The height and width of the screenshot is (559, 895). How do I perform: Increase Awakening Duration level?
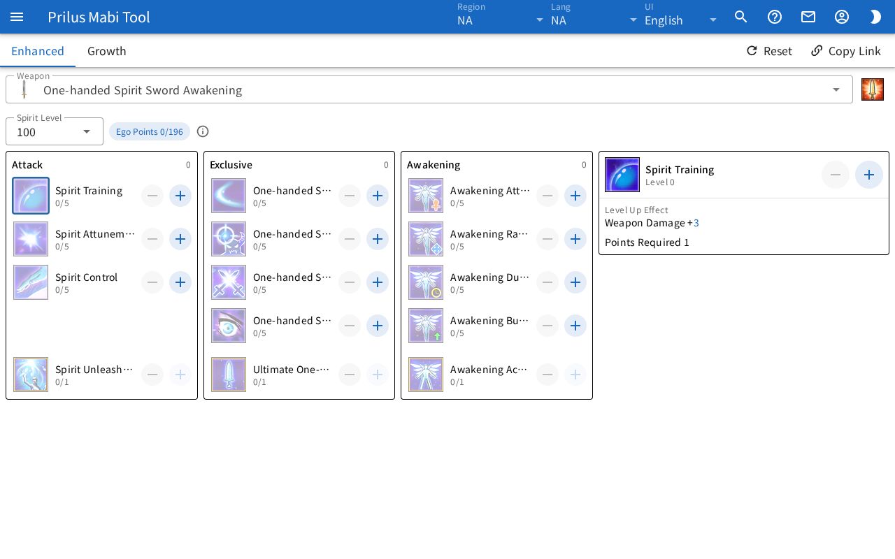pos(575,282)
